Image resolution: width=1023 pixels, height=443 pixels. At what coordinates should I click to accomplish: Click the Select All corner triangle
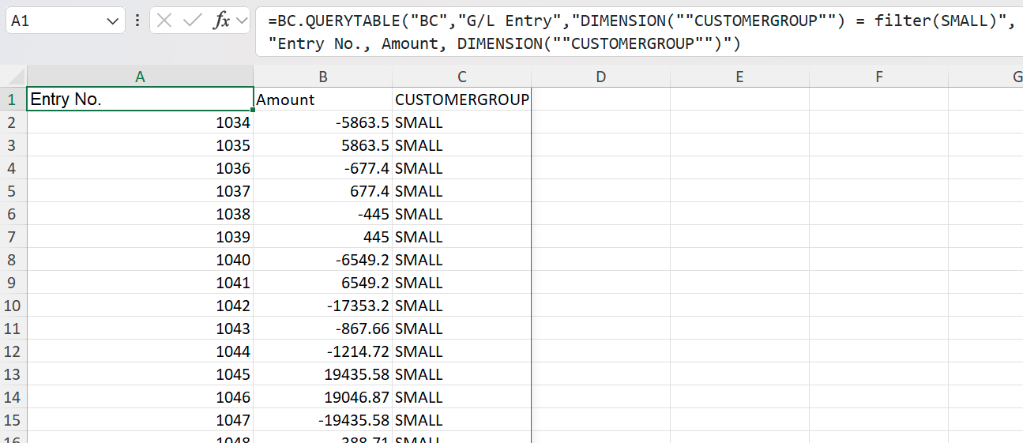(13, 77)
